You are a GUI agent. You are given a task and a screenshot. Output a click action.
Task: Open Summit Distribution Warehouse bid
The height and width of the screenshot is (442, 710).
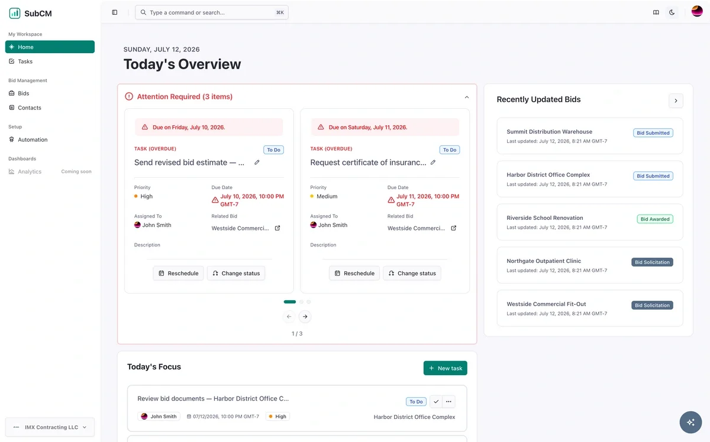(x=590, y=136)
